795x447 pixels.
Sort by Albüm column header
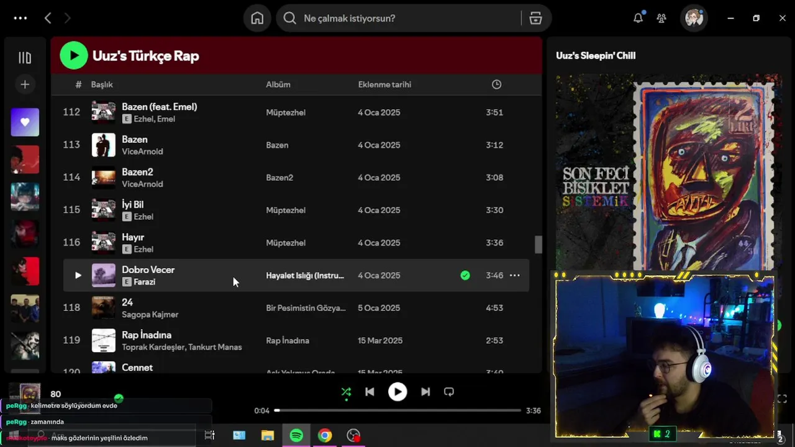(278, 84)
